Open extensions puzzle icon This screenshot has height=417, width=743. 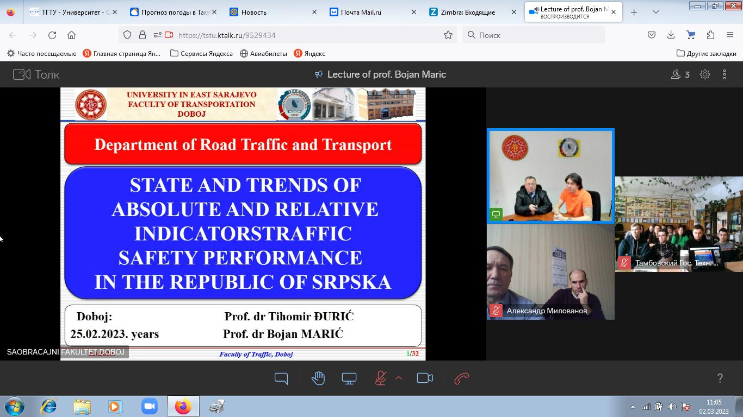[710, 35]
